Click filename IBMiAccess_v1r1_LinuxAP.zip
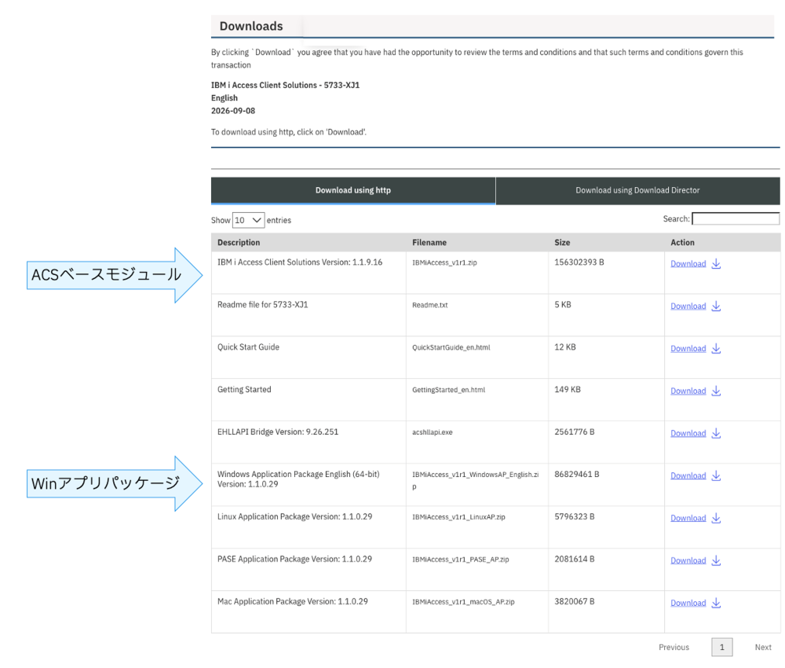 click(x=458, y=516)
